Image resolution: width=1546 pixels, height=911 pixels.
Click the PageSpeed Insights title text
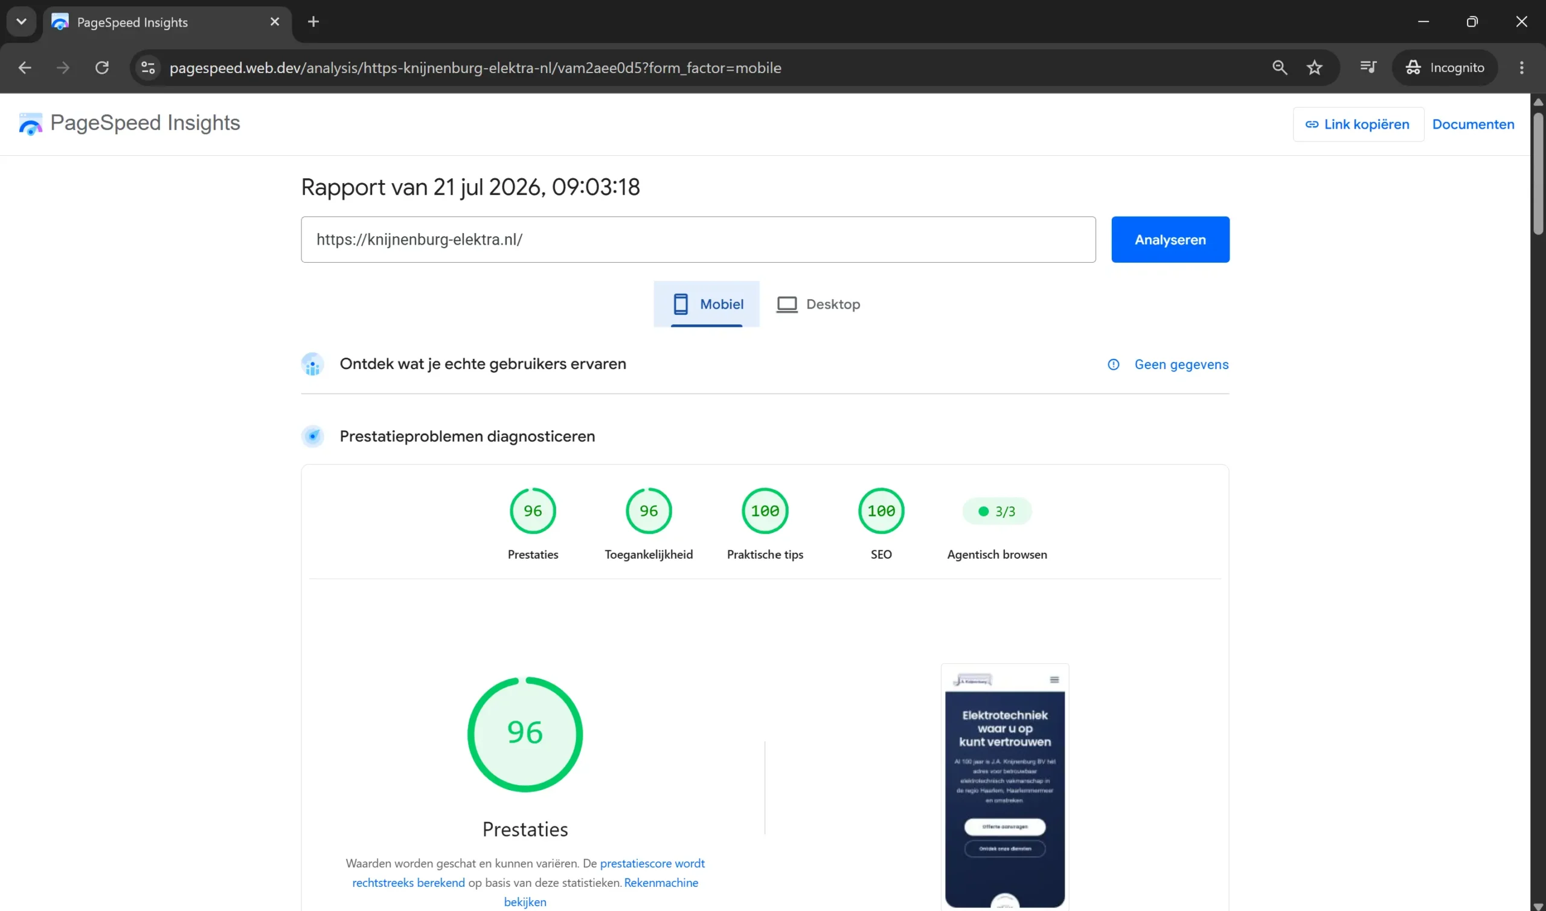pos(146,123)
